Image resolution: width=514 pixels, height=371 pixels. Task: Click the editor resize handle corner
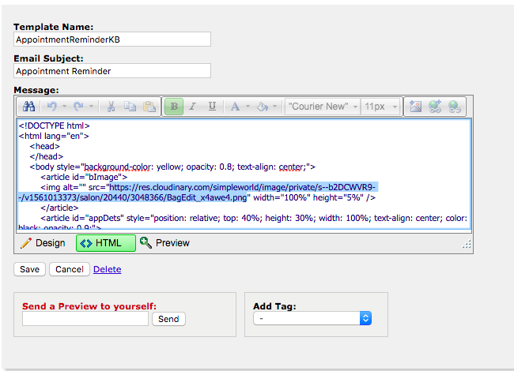point(467,244)
